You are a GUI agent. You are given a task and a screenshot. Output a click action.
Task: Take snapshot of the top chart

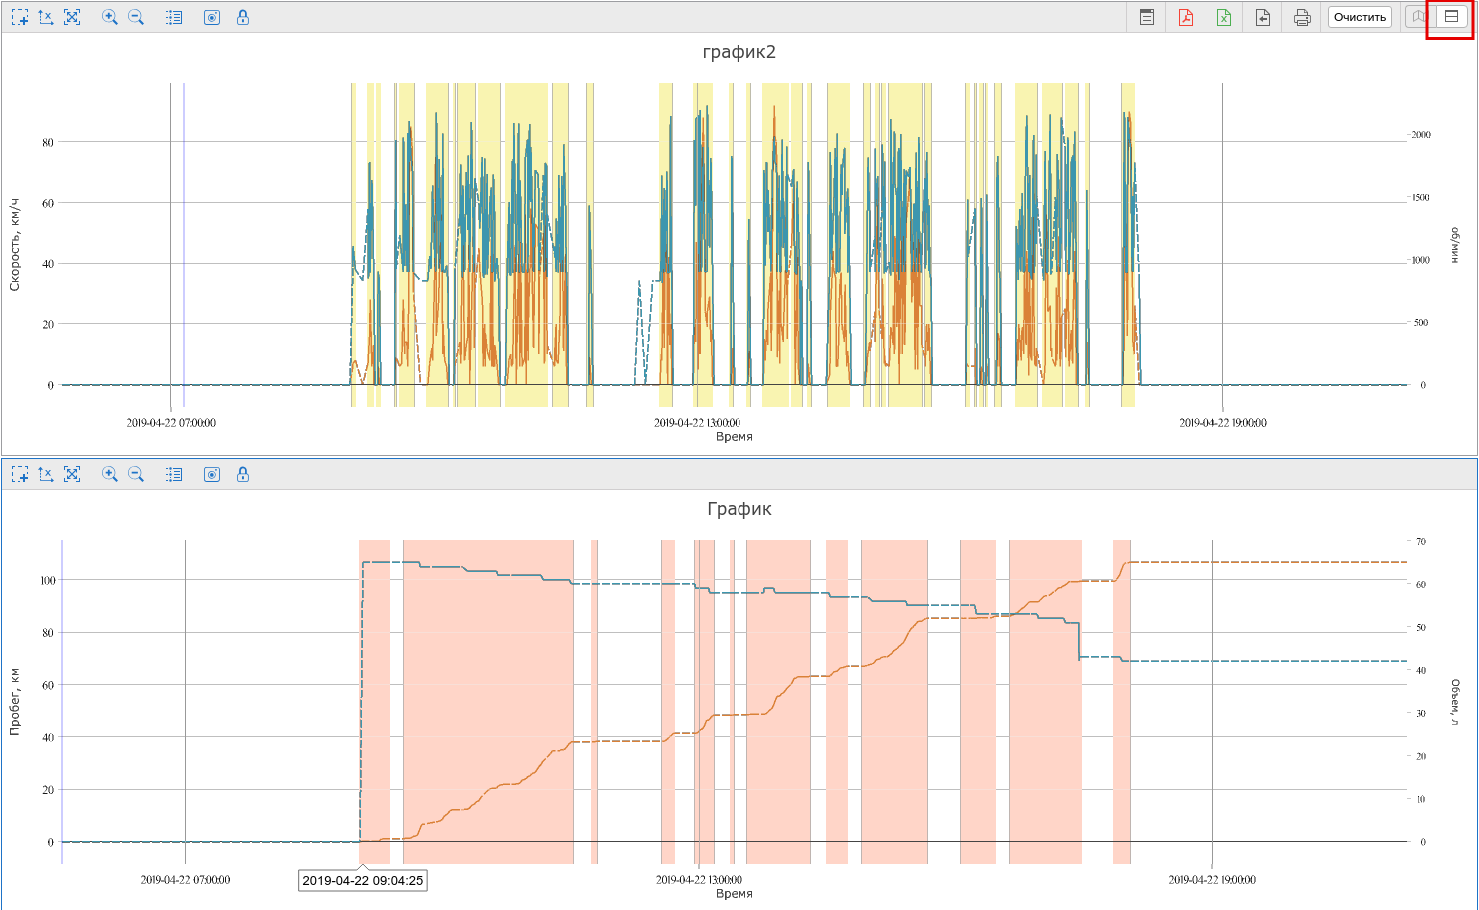212,17
